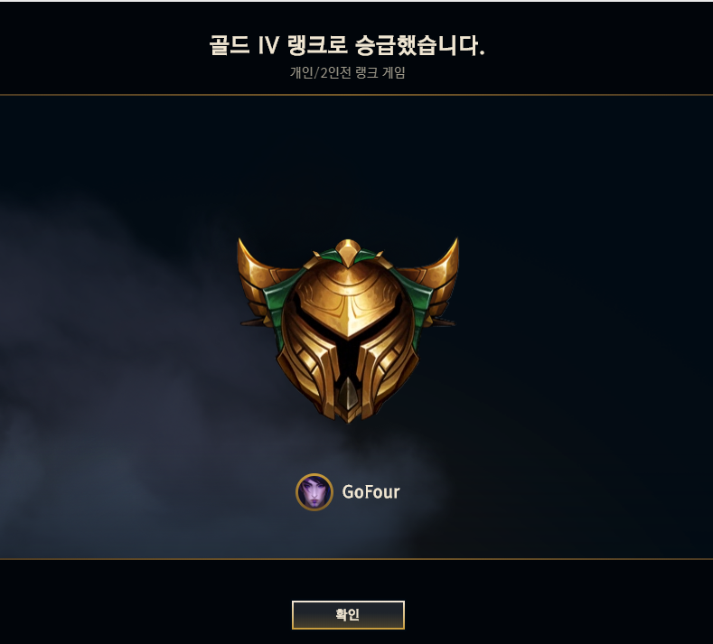Screen dimensions: 713x644
Task: Confirm the promotion with the 확인 button
Action: 348,615
